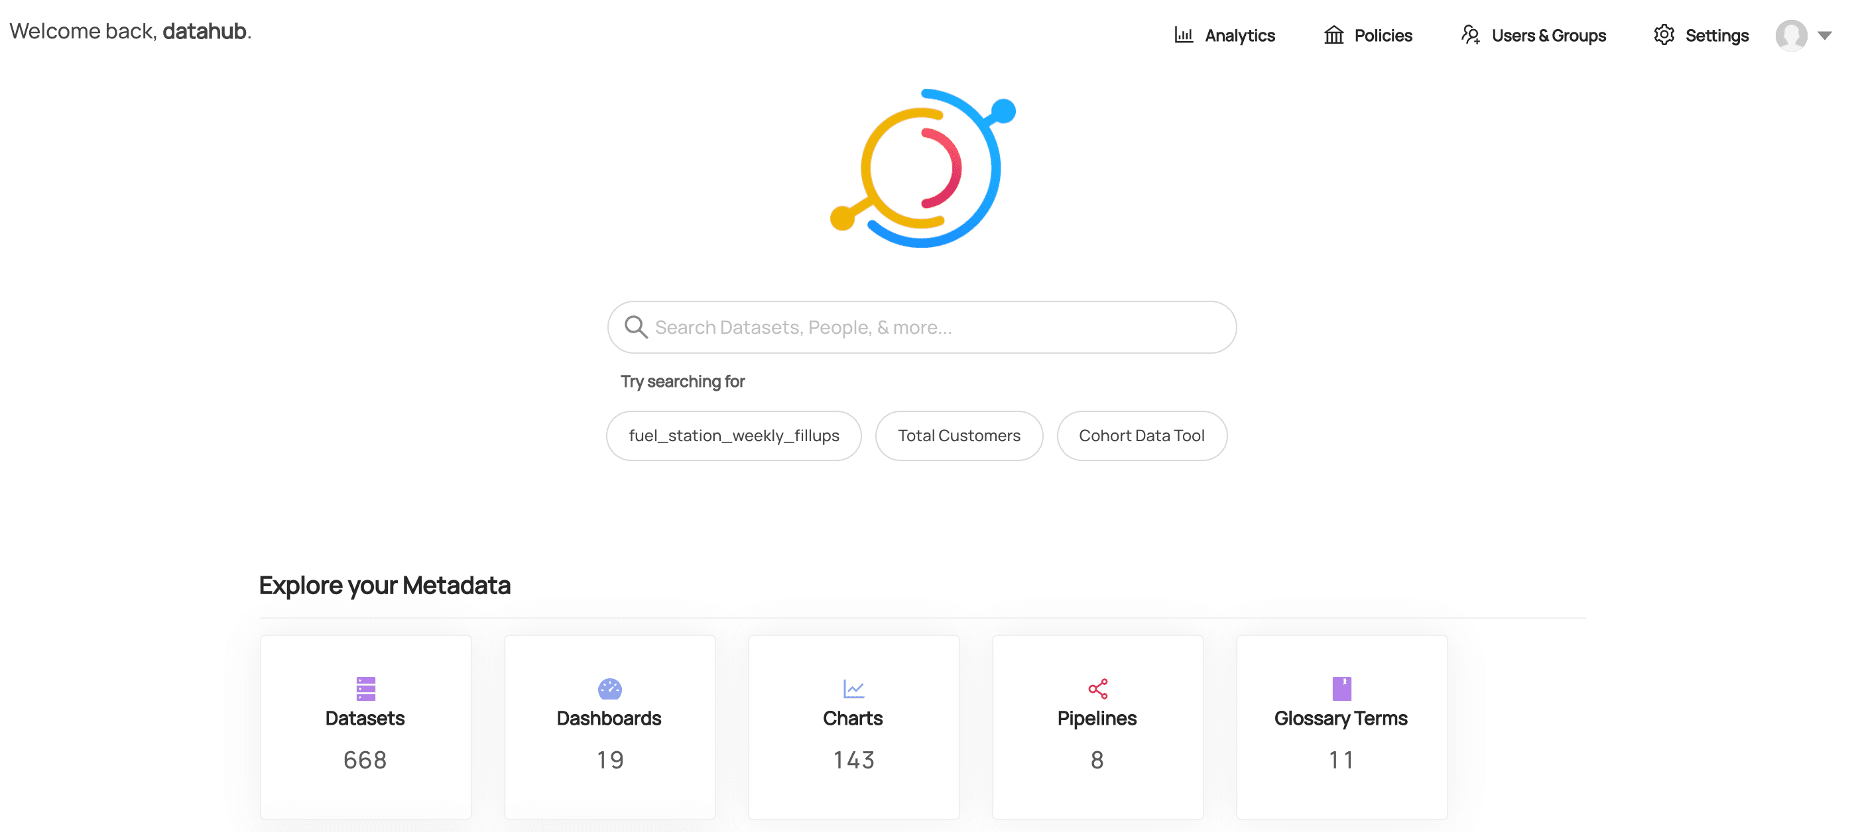Select Cohort Data Tool search suggestion

(1141, 436)
